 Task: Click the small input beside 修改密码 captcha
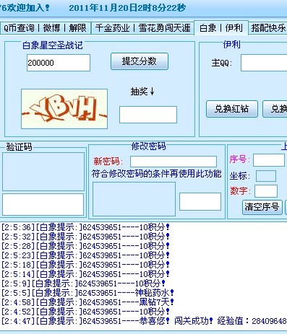click(200, 201)
